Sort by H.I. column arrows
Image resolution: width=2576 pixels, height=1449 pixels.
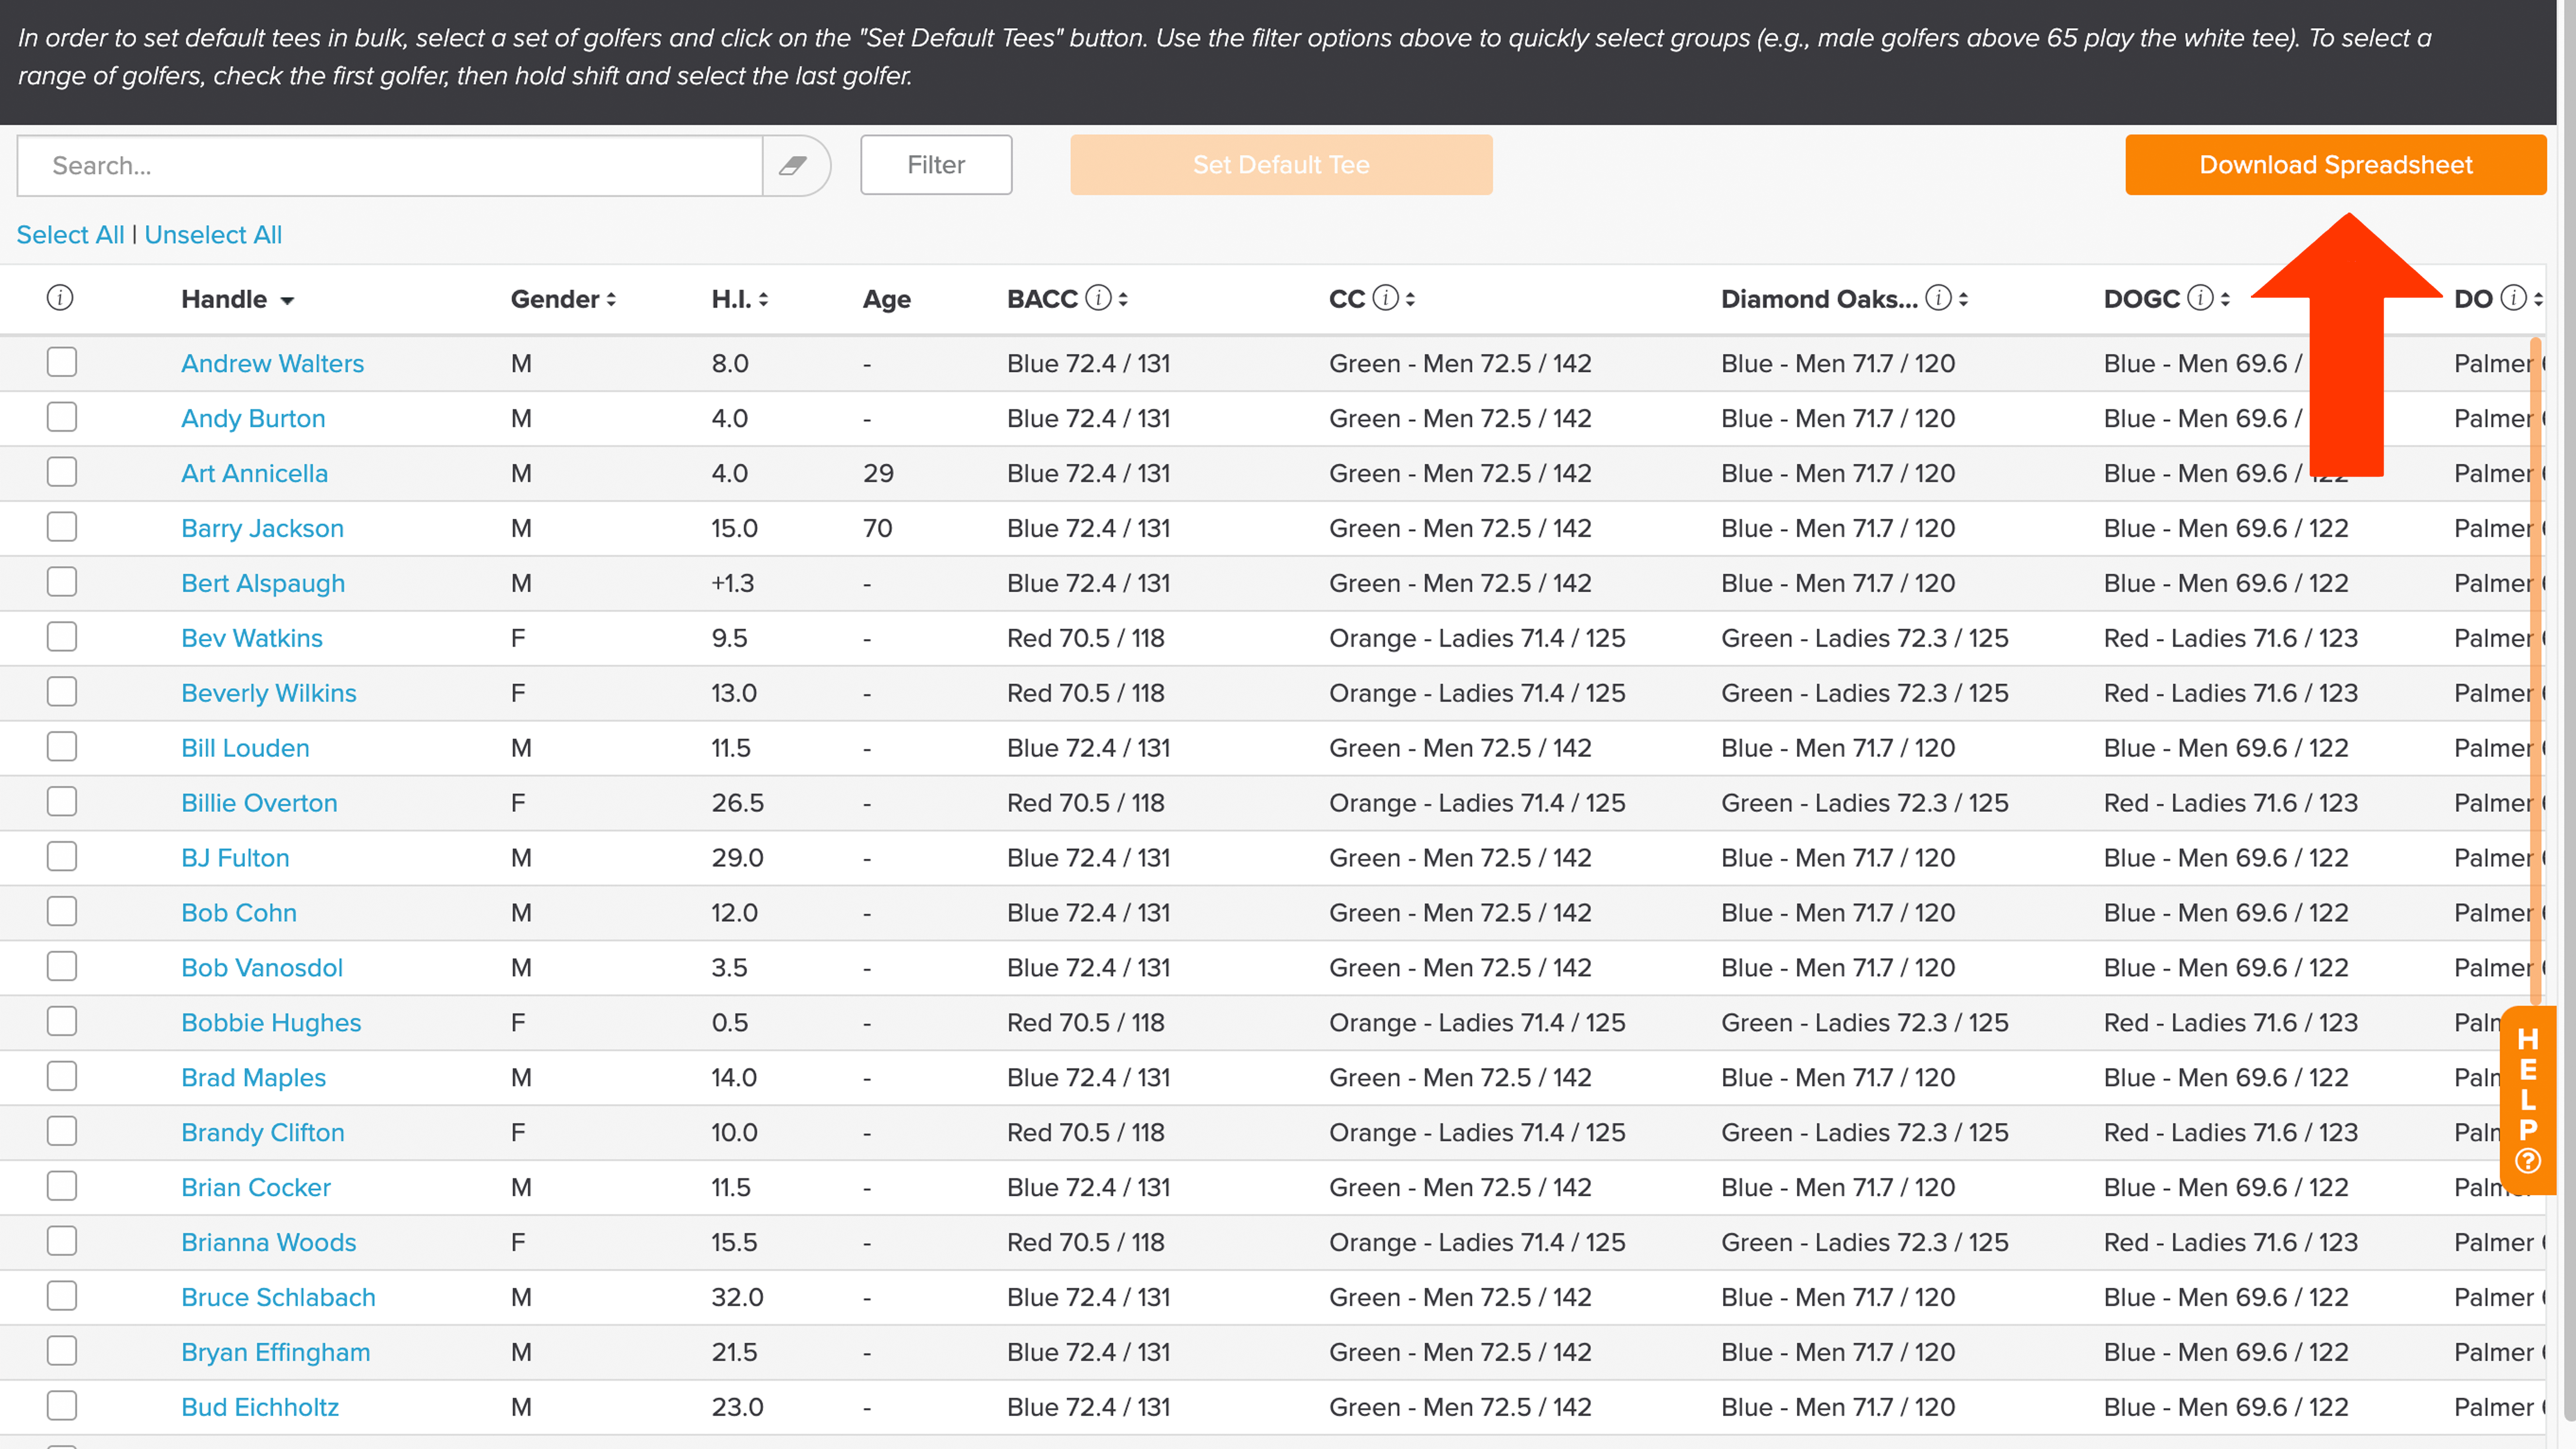[x=763, y=299]
